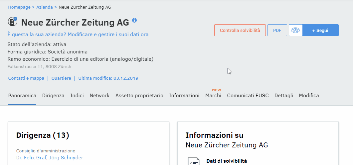Go to Homepage breadcrumb link
This screenshot has height=165, width=353.
pyautogui.click(x=19, y=7)
